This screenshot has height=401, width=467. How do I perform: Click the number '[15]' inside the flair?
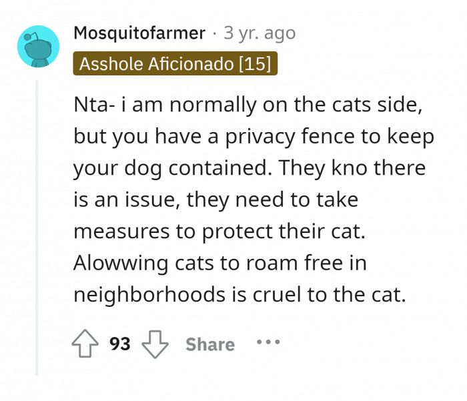[x=256, y=64]
